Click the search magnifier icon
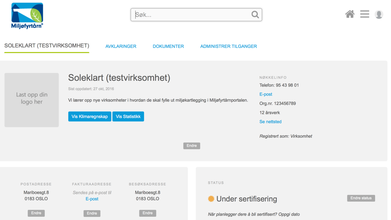This screenshot has height=220, width=391. pyautogui.click(x=255, y=15)
